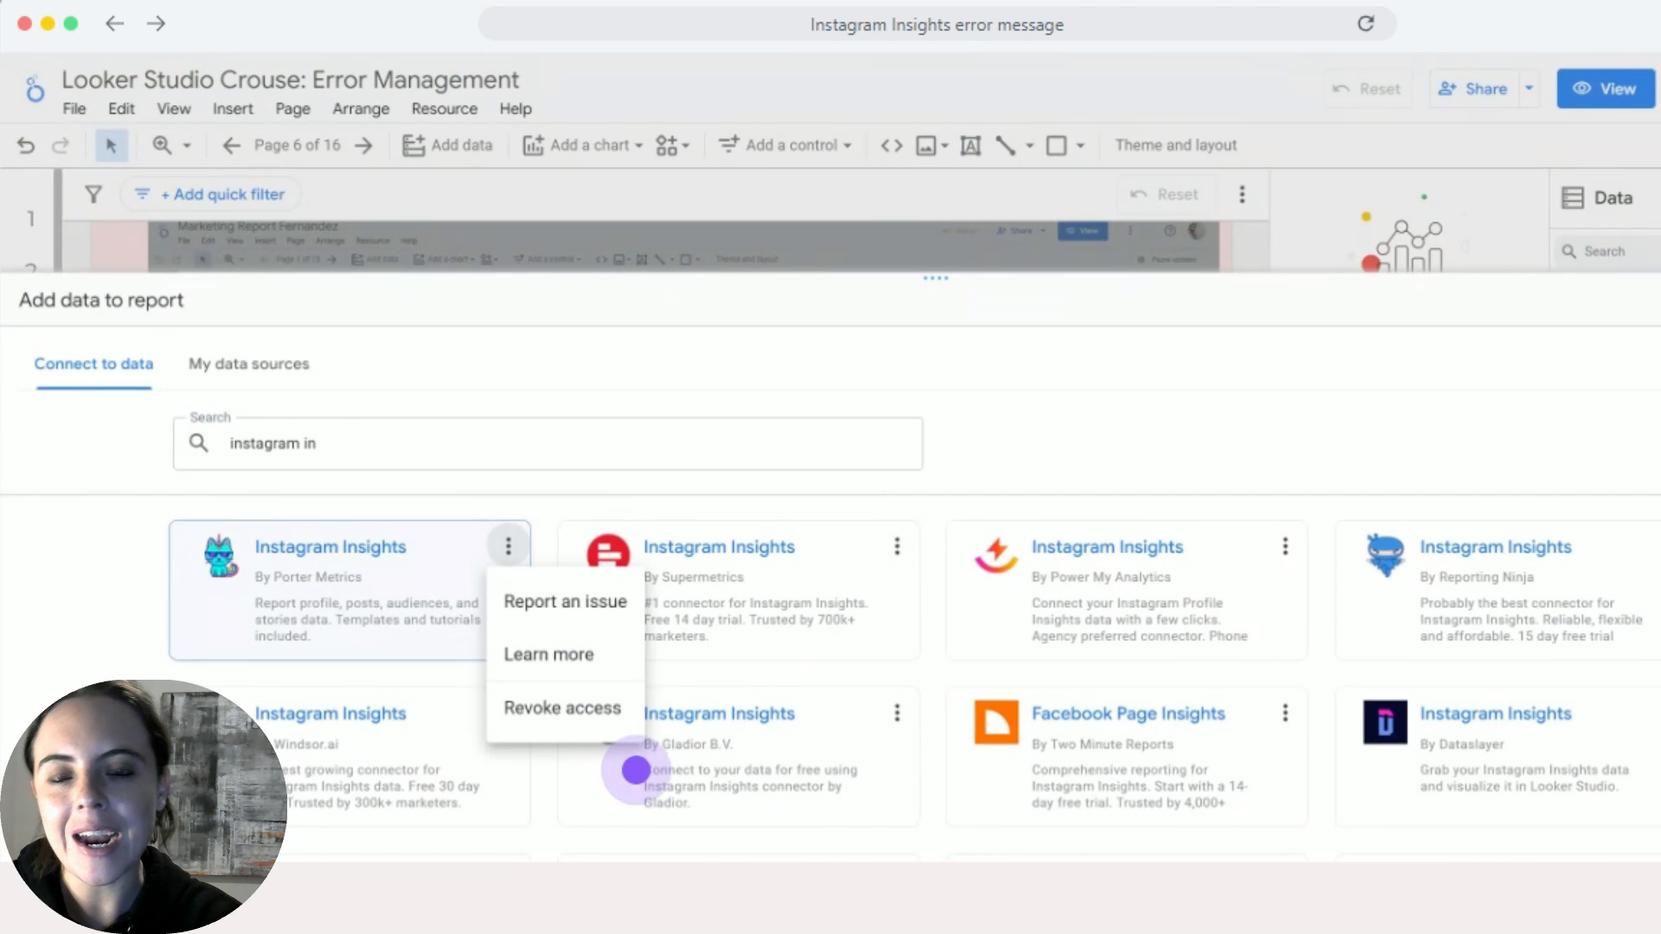This screenshot has width=1661, height=934.
Task: Click the Add data toolbar button
Action: 447,145
